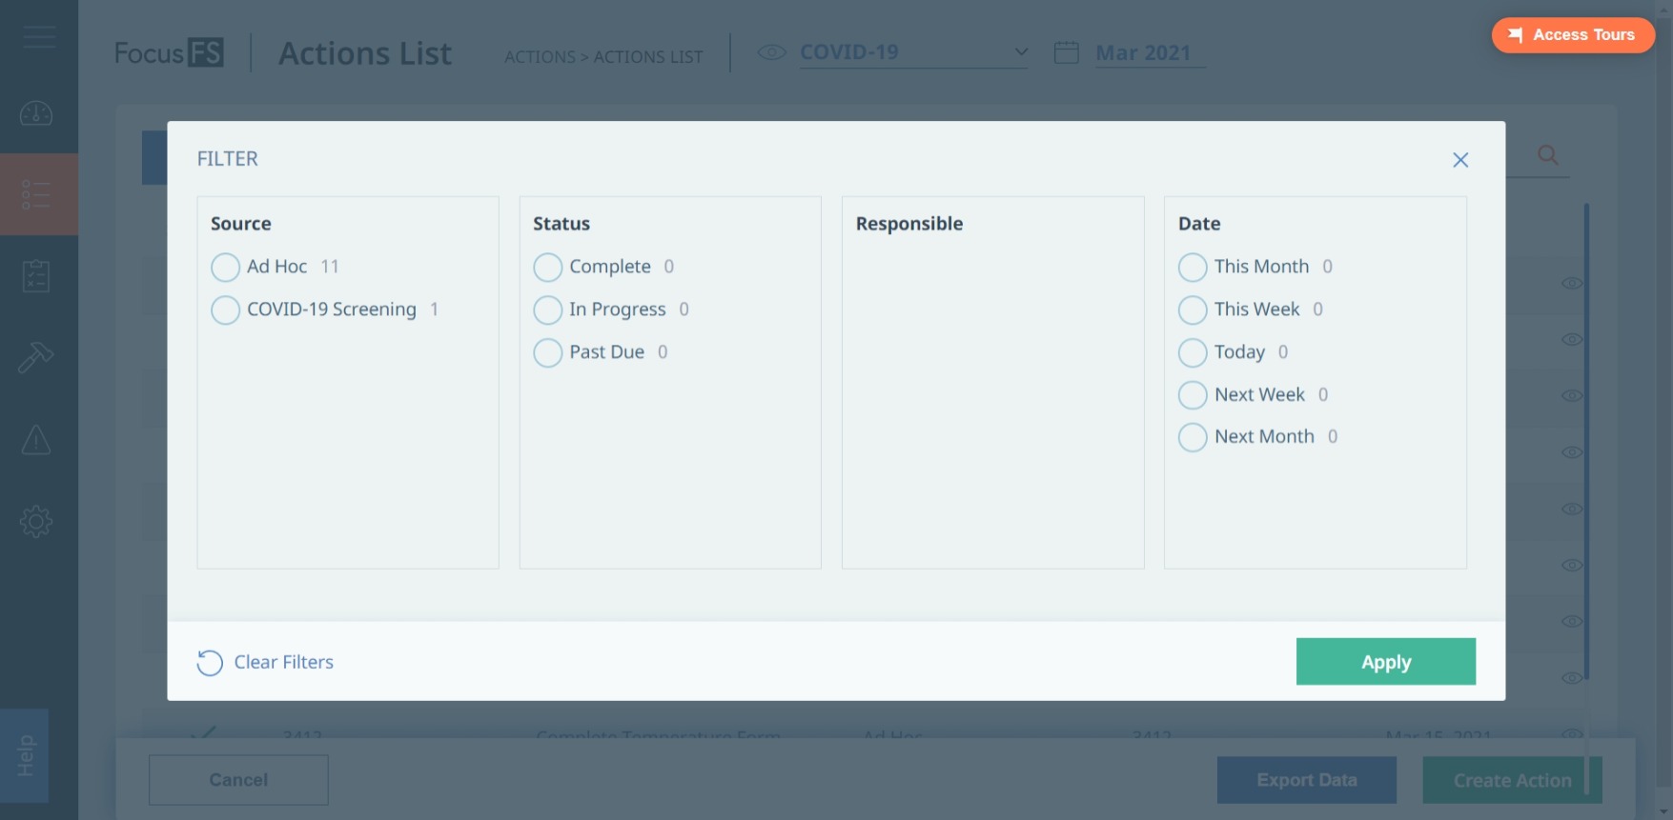Select the Complete status filter

(548, 267)
